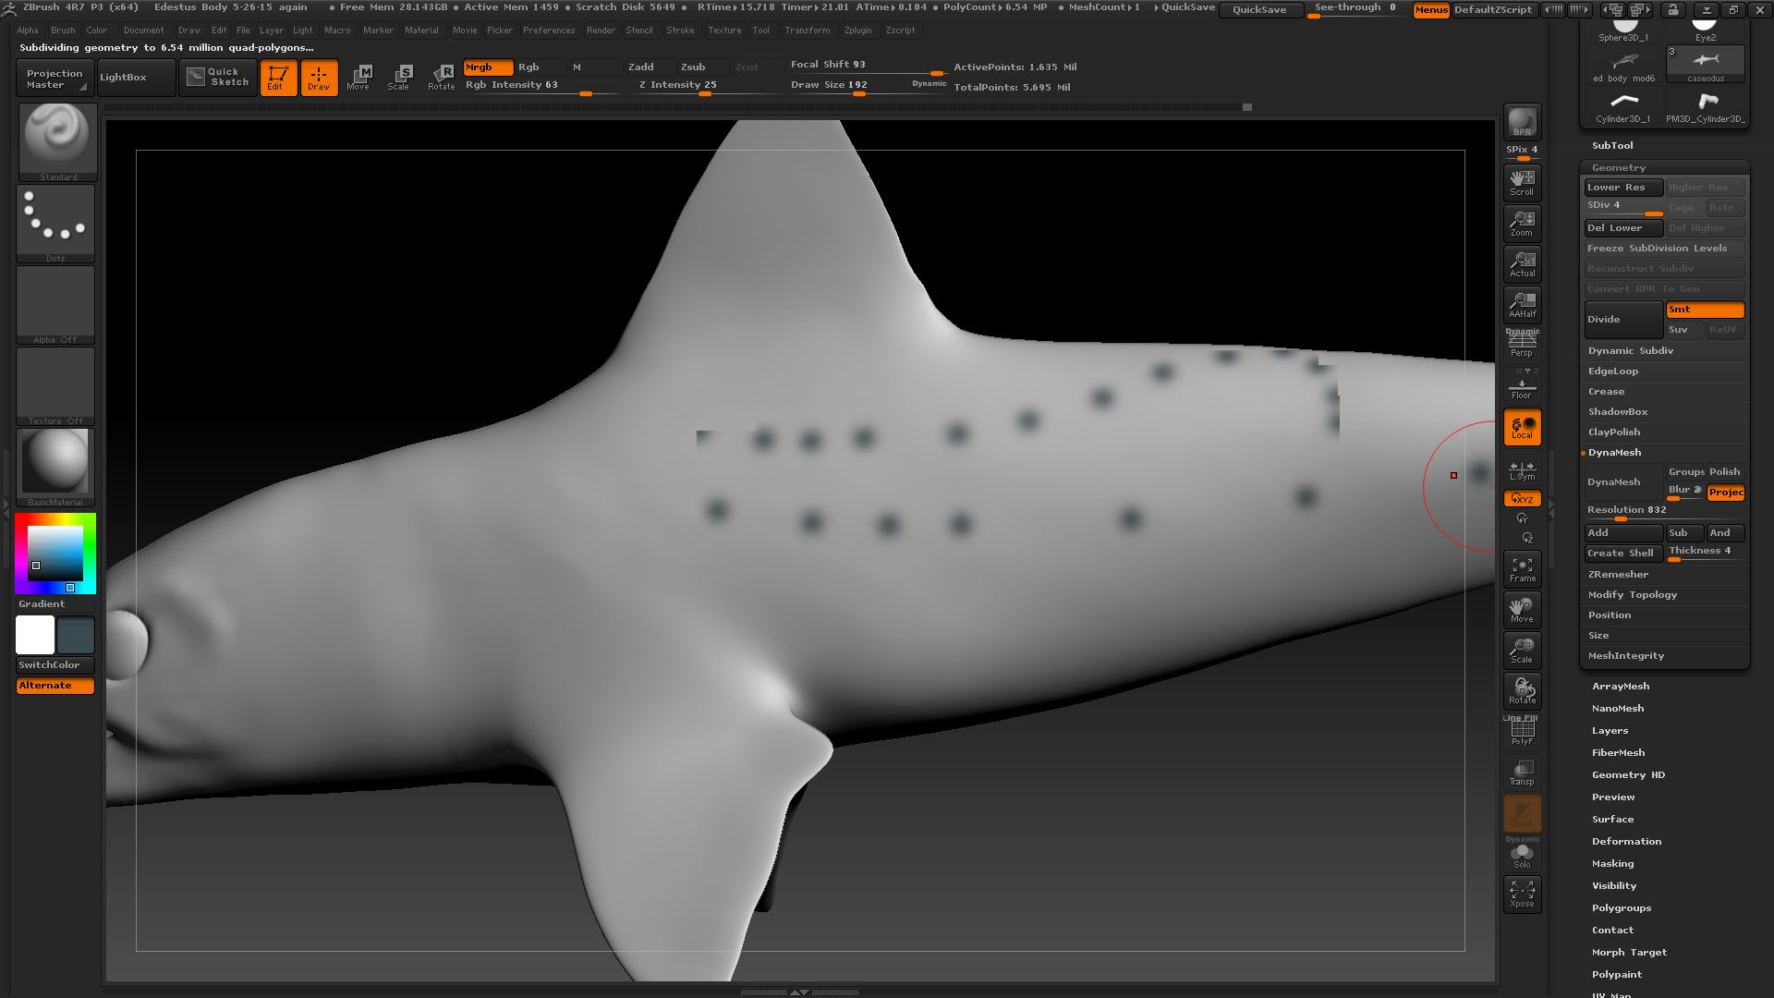Open the Preferences menu
Image resolution: width=1774 pixels, height=998 pixels.
549,30
